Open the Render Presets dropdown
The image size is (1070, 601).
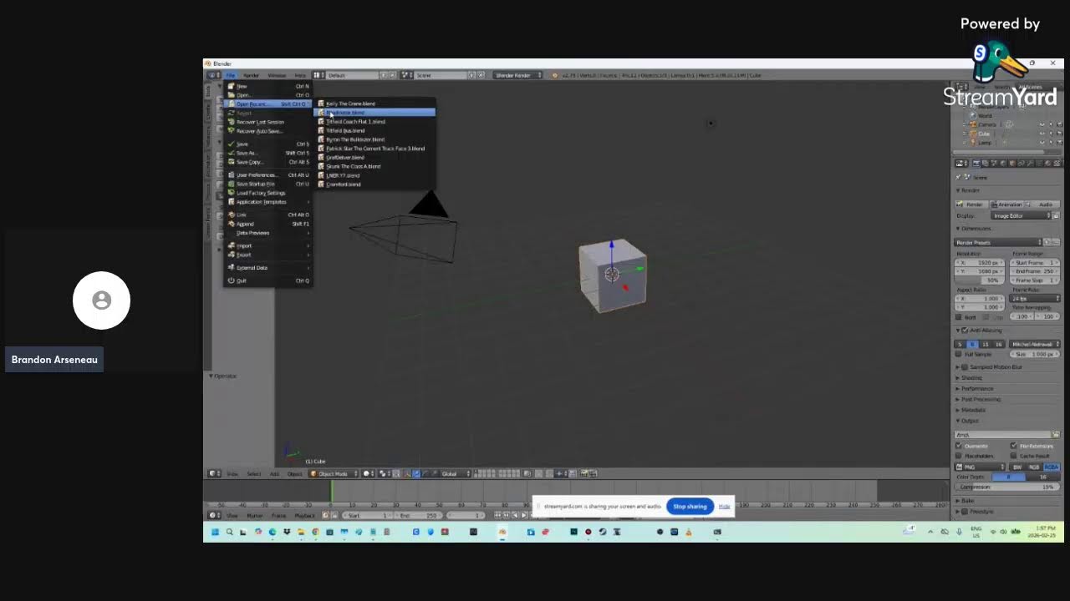click(998, 242)
